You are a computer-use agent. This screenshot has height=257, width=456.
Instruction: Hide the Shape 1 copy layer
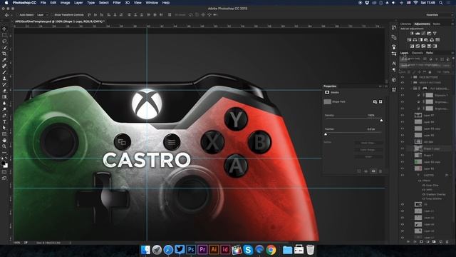pyautogui.click(x=403, y=148)
